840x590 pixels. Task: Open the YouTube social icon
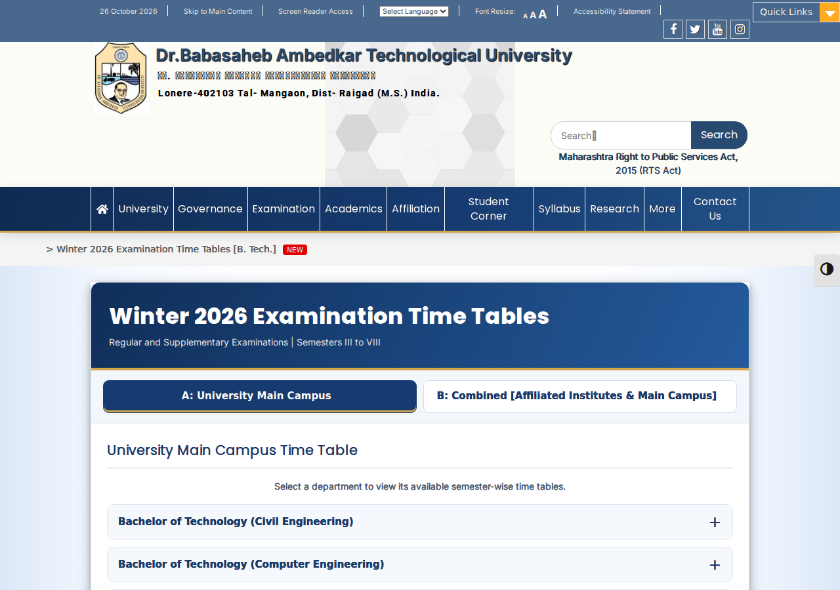click(x=717, y=29)
